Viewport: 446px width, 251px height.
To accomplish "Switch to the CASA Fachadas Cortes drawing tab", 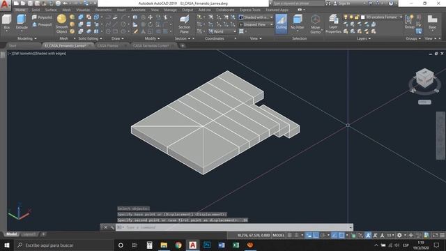I will (151, 45).
